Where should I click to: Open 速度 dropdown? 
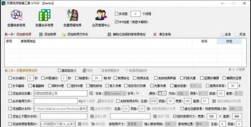click(x=239, y=93)
